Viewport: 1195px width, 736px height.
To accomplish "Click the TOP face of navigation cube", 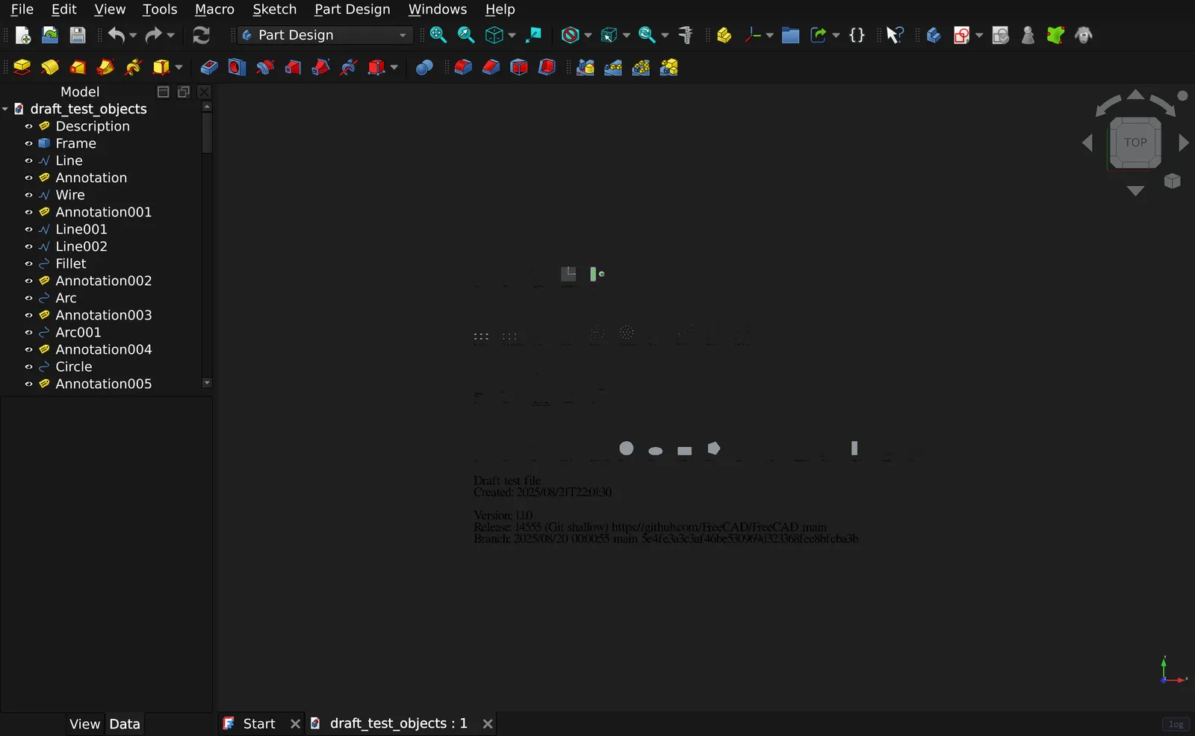I will [1135, 142].
